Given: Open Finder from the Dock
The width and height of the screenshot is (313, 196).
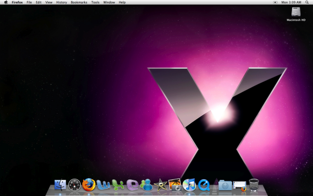Looking at the screenshot, I should (x=60, y=184).
